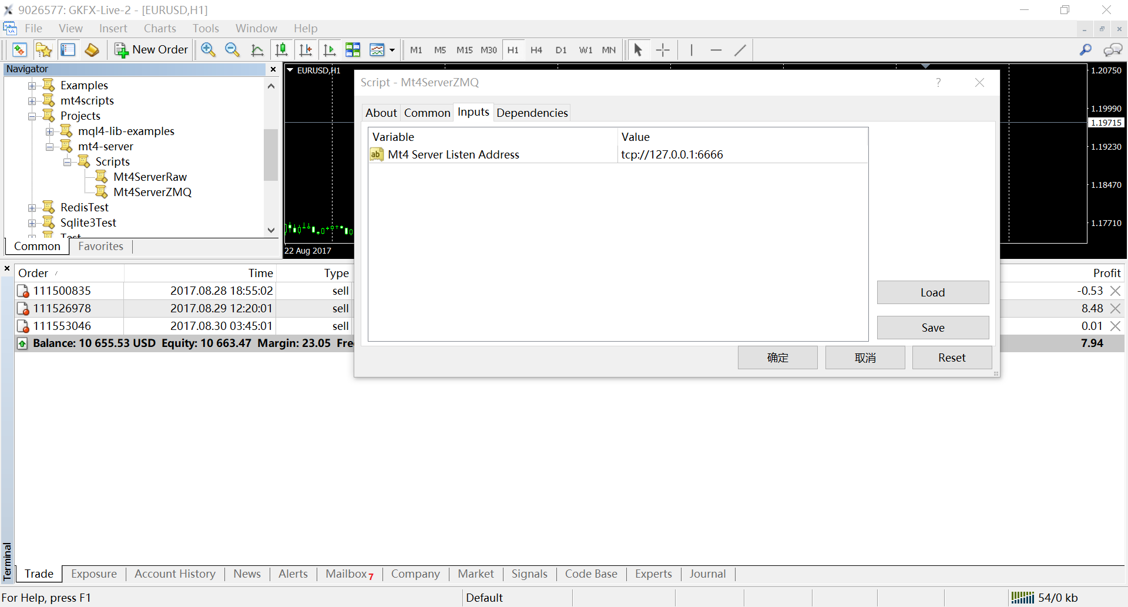Click the Load button
1128x607 pixels.
pyautogui.click(x=933, y=292)
